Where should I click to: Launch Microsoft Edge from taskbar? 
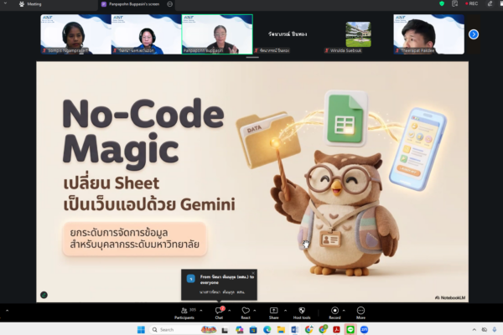coord(267,329)
